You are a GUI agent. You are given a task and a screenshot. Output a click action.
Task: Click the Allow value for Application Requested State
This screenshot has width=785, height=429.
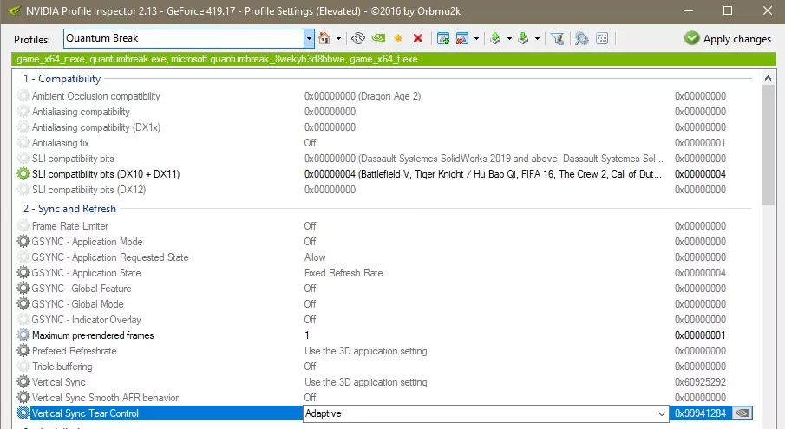pos(315,257)
